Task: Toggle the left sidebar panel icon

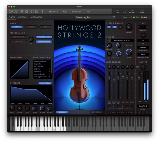Action: click(32, 12)
